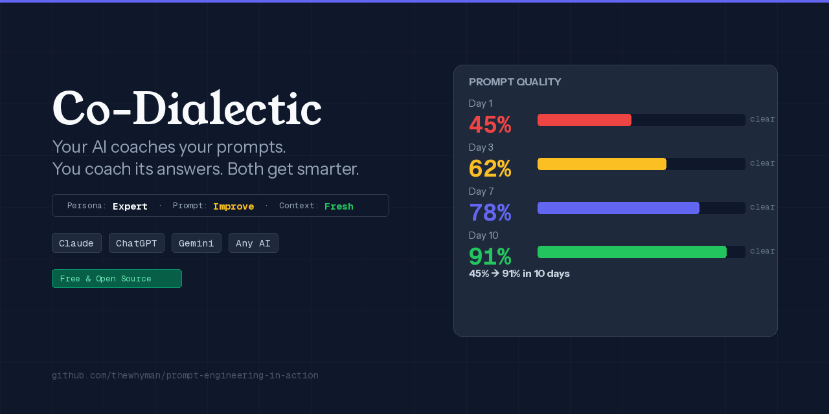Click the Claude chip
This screenshot has height=414, width=829.
(76, 243)
